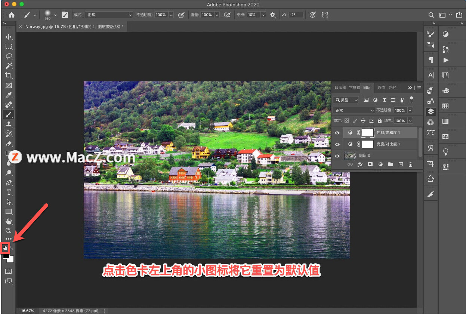Viewport: 466px width, 314px height.
Task: Toggle lock transparent pixels
Action: [x=347, y=121]
